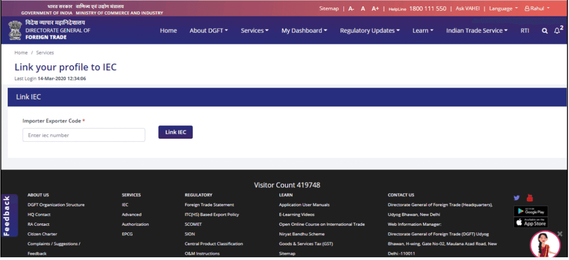Click the search magnifier icon
This screenshot has width=569, height=260.
click(x=544, y=31)
